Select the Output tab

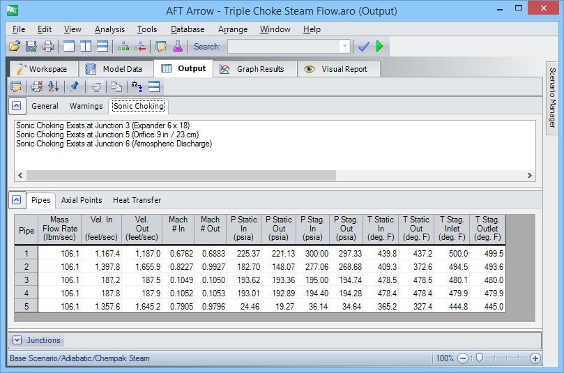pos(183,68)
